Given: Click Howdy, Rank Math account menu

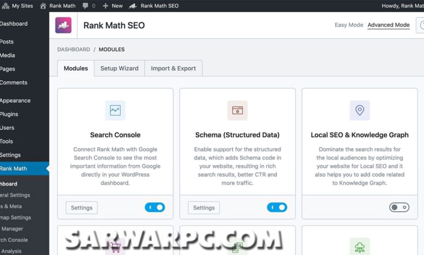Looking at the screenshot, I should click(x=403, y=5).
